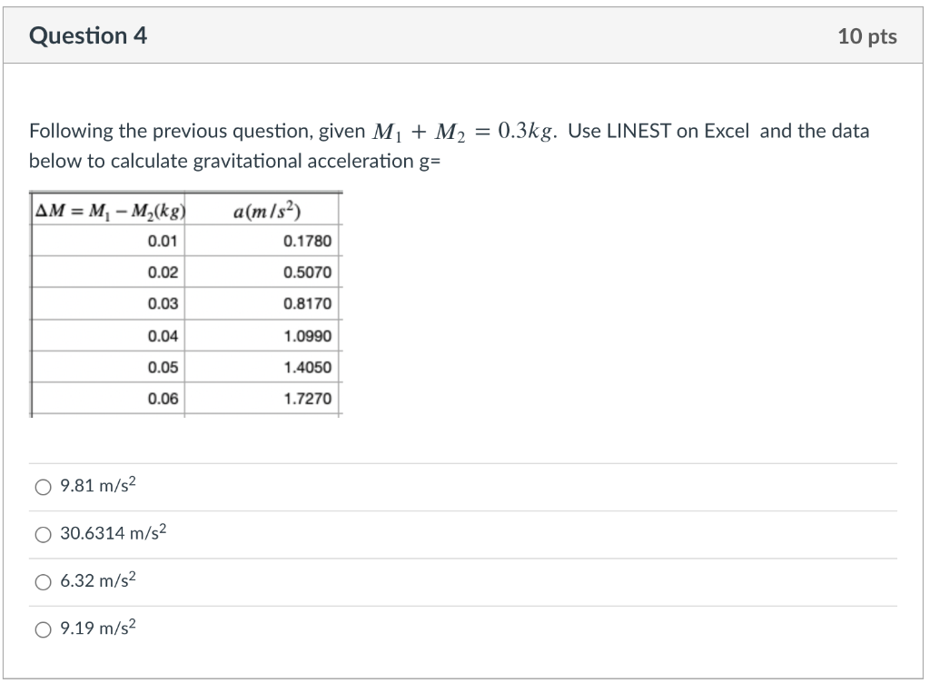Click the table cell containing 0.1780

tap(309, 241)
